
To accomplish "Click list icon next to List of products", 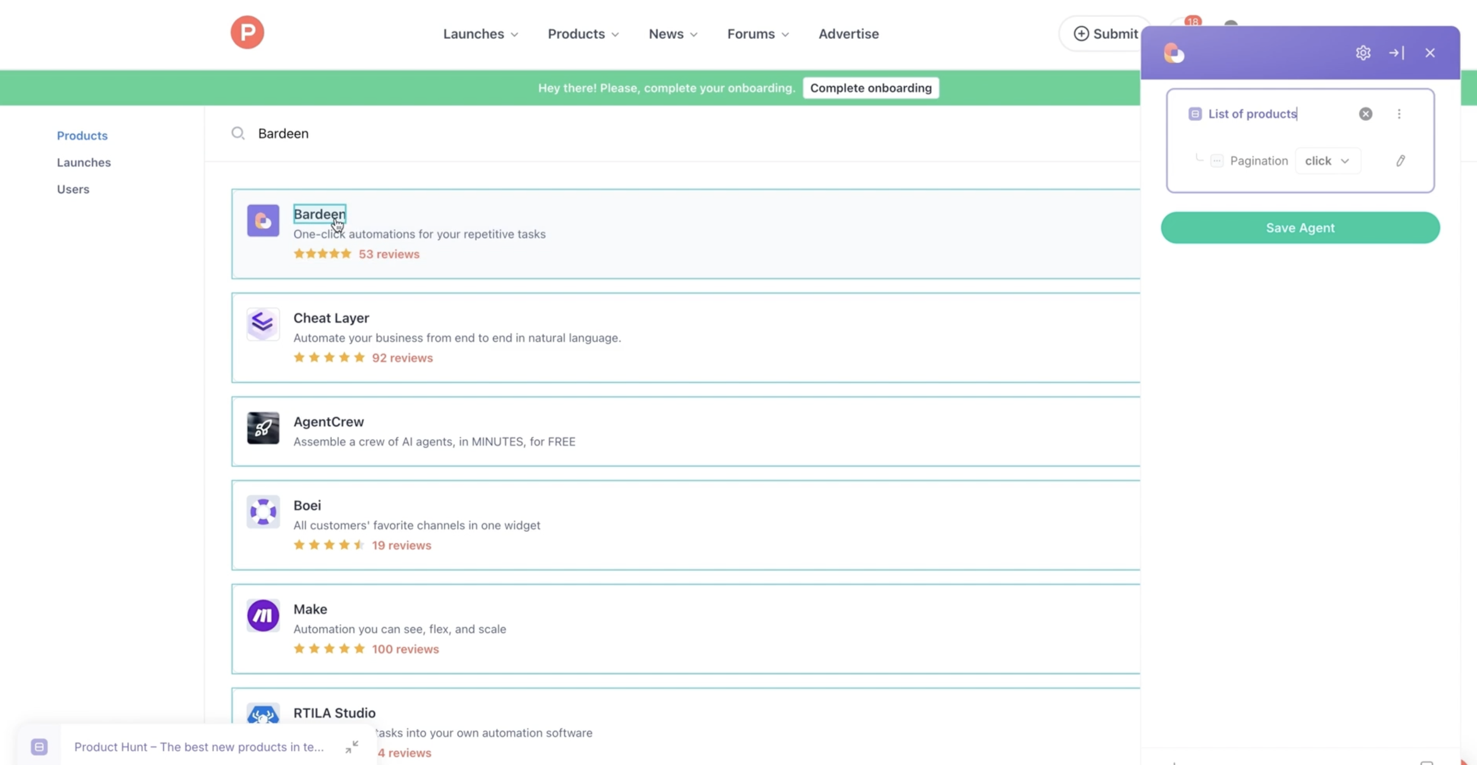I will tap(1195, 114).
